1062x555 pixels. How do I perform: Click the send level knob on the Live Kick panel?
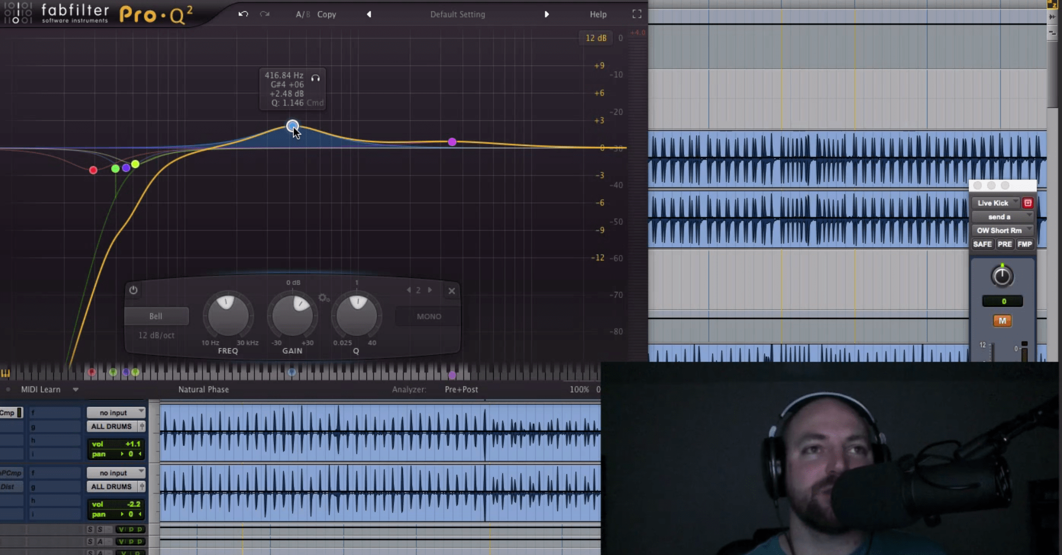coord(1001,276)
